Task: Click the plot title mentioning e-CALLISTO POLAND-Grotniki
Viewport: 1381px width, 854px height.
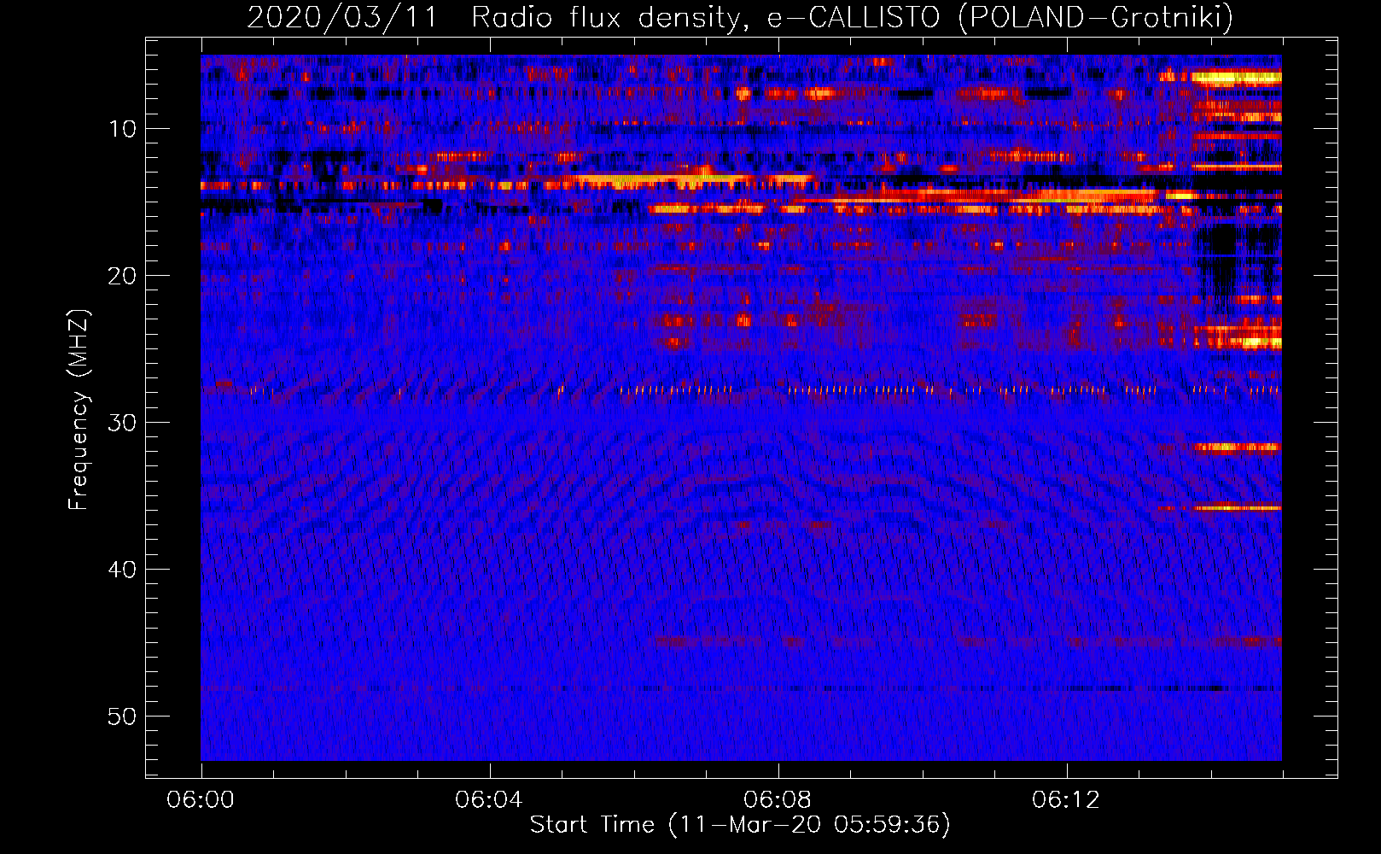Action: 740,17
